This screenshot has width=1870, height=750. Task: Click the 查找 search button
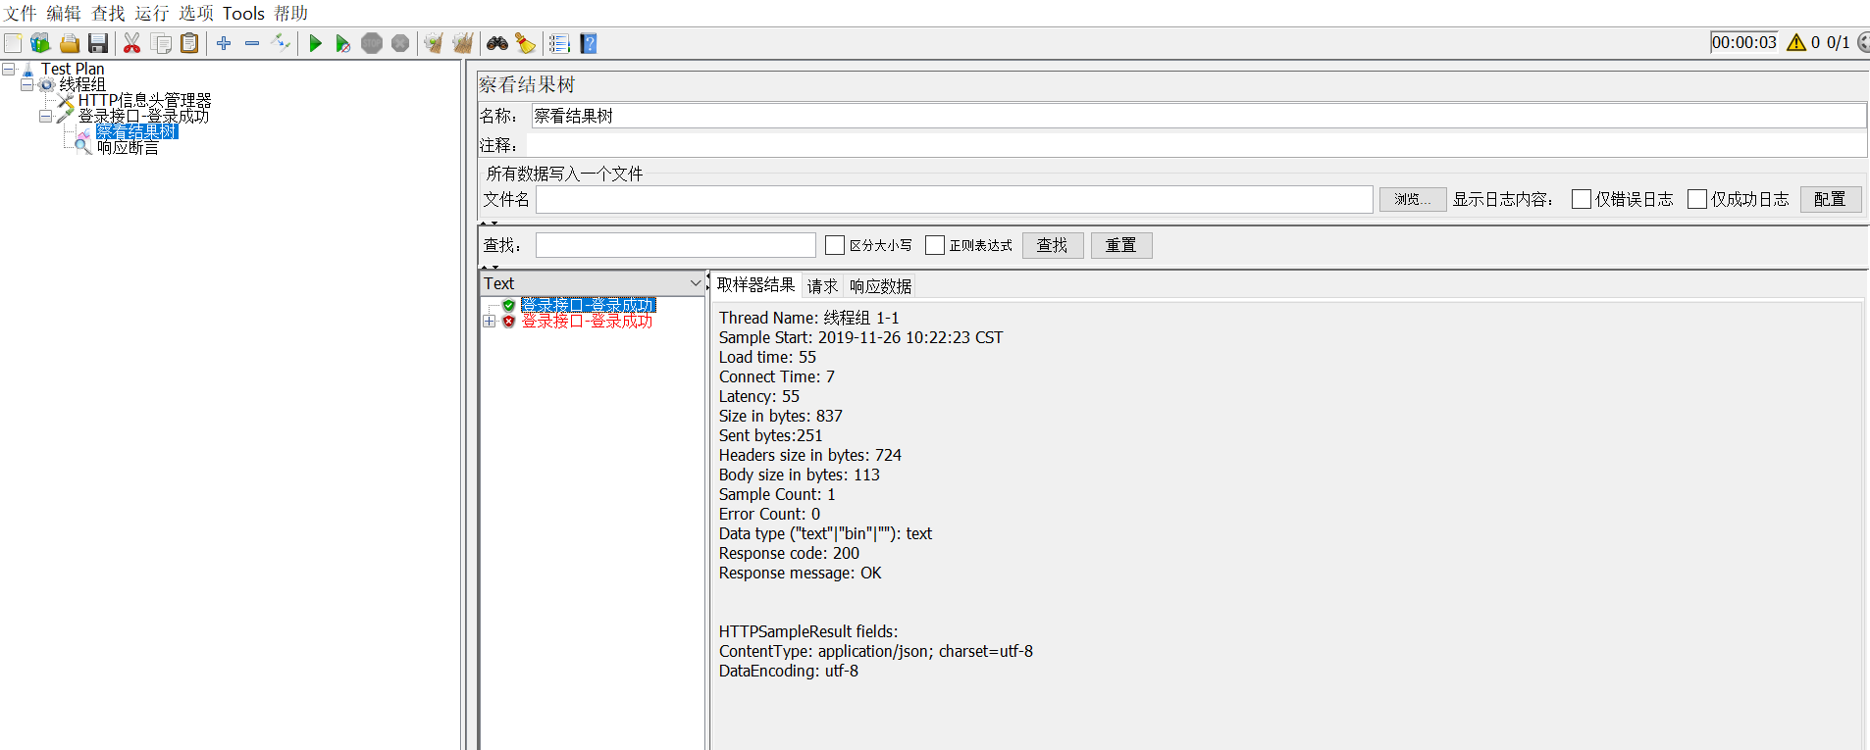click(x=1053, y=245)
